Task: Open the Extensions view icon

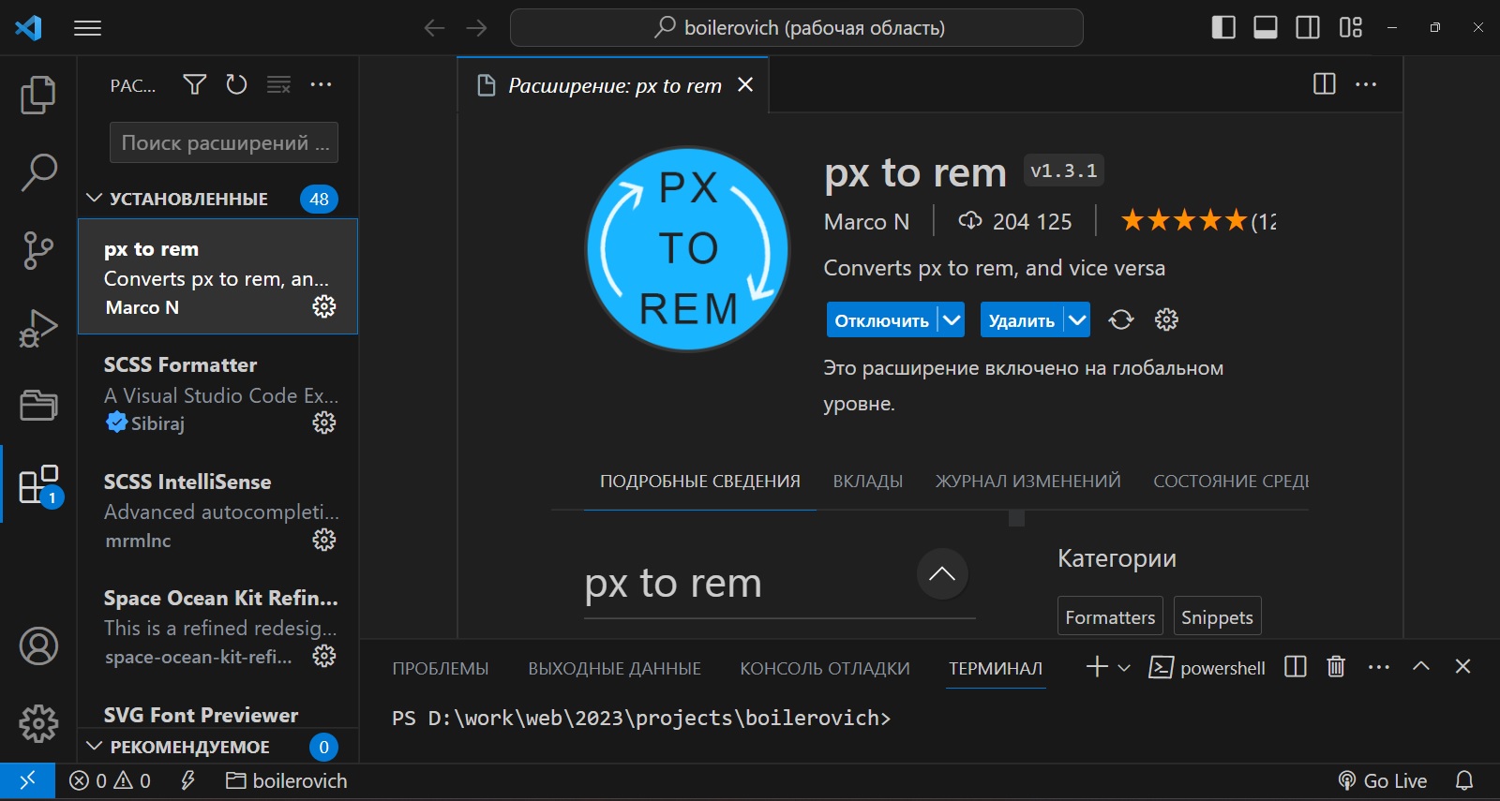Action: 38,484
